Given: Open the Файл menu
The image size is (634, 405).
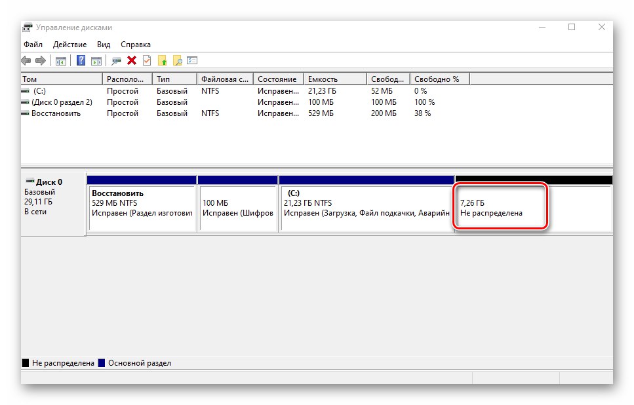Looking at the screenshot, I should pos(33,45).
